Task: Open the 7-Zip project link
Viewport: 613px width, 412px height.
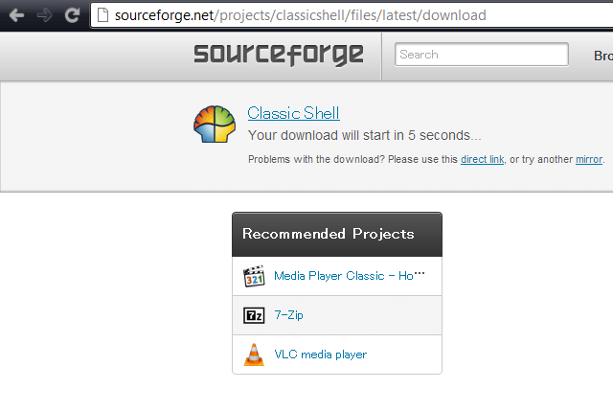Action: coord(288,315)
